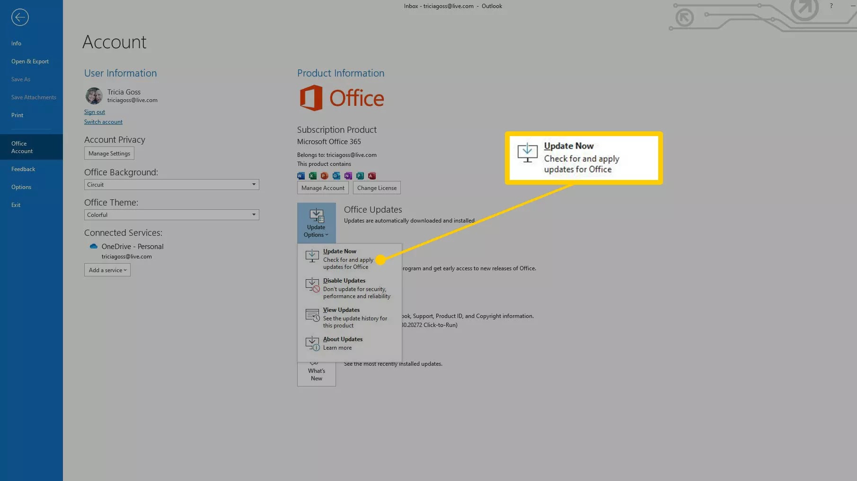Choose View Updates menu entry
The width and height of the screenshot is (857, 481).
point(349,318)
